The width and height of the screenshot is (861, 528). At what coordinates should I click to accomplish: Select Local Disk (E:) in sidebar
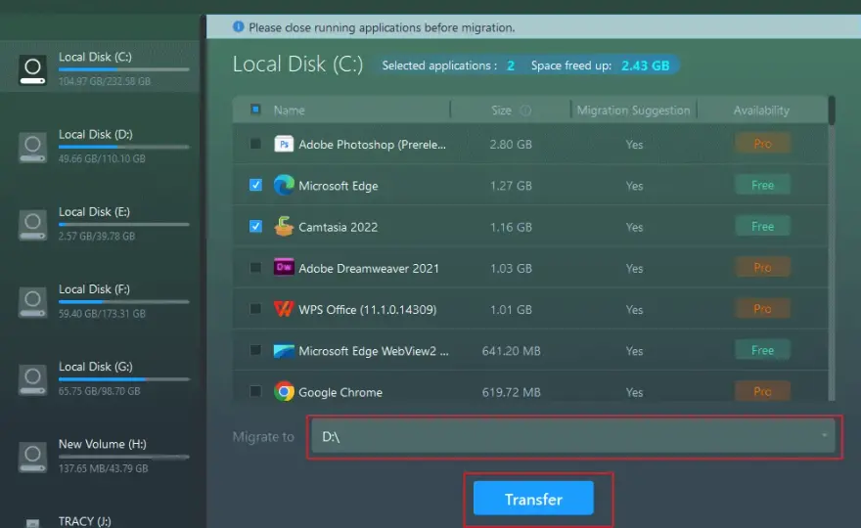(x=100, y=225)
